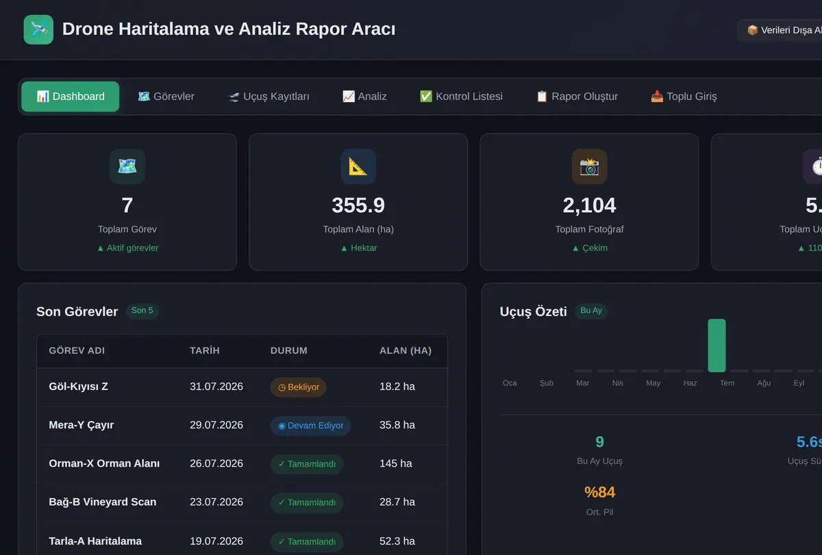The width and height of the screenshot is (822, 555).
Task: Click Tamamlandı badge for Bağ-B Vineyard Scan
Action: click(307, 502)
